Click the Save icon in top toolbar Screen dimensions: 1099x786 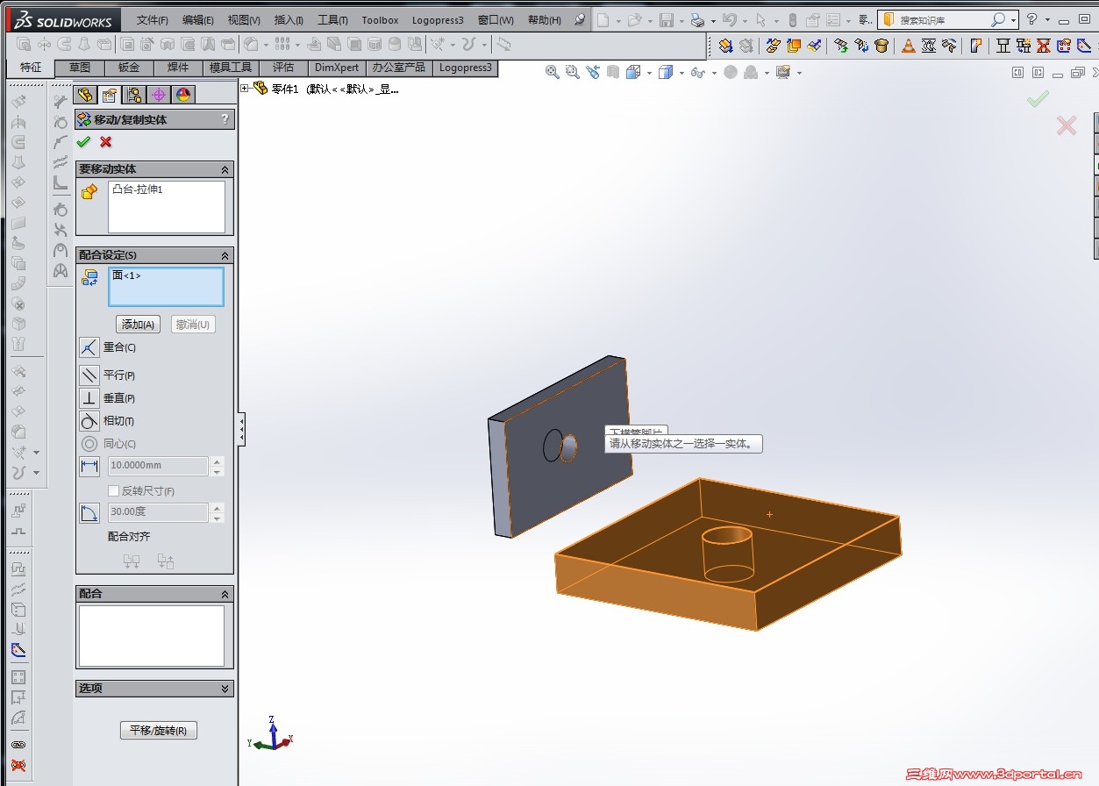(x=666, y=19)
